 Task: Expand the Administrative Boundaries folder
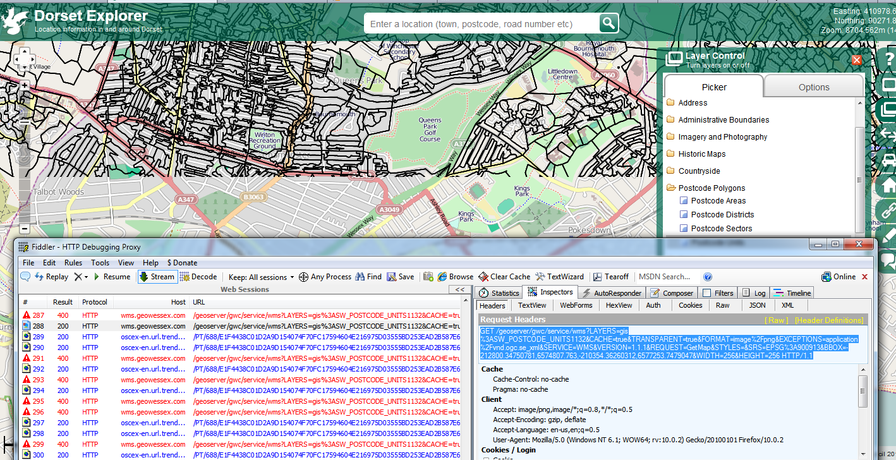(717, 120)
